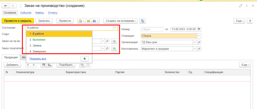Click the calendar icon beside the date

[199, 29]
